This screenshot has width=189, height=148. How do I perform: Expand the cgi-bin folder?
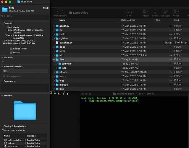(54, 38)
